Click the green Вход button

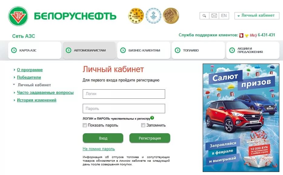coord(103,138)
